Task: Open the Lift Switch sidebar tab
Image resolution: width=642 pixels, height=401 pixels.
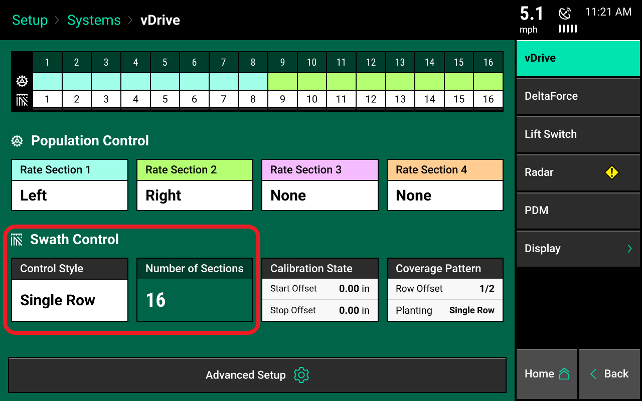Action: tap(578, 134)
